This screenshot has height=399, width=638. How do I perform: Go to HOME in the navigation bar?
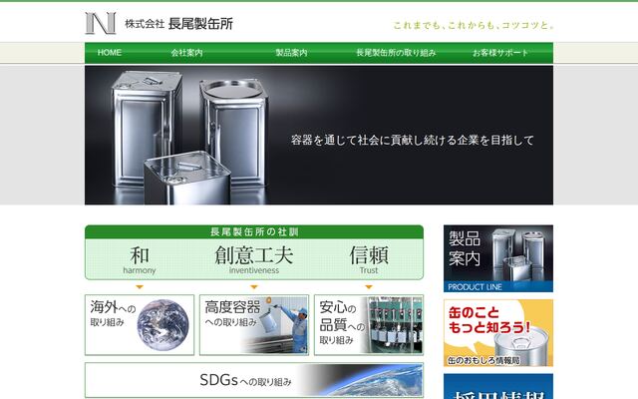pos(110,53)
